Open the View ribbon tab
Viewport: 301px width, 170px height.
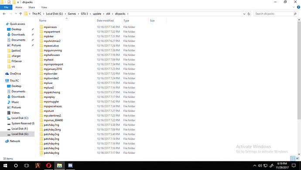coord(44,7)
